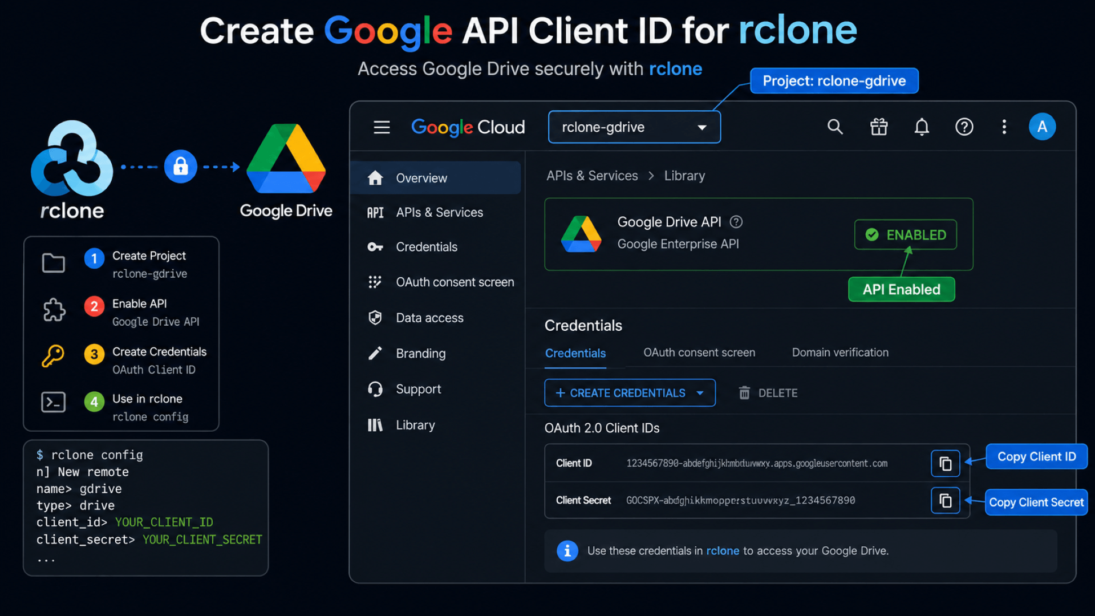
Task: Click the key icon beside Credentials sidebar item
Action: 375,247
